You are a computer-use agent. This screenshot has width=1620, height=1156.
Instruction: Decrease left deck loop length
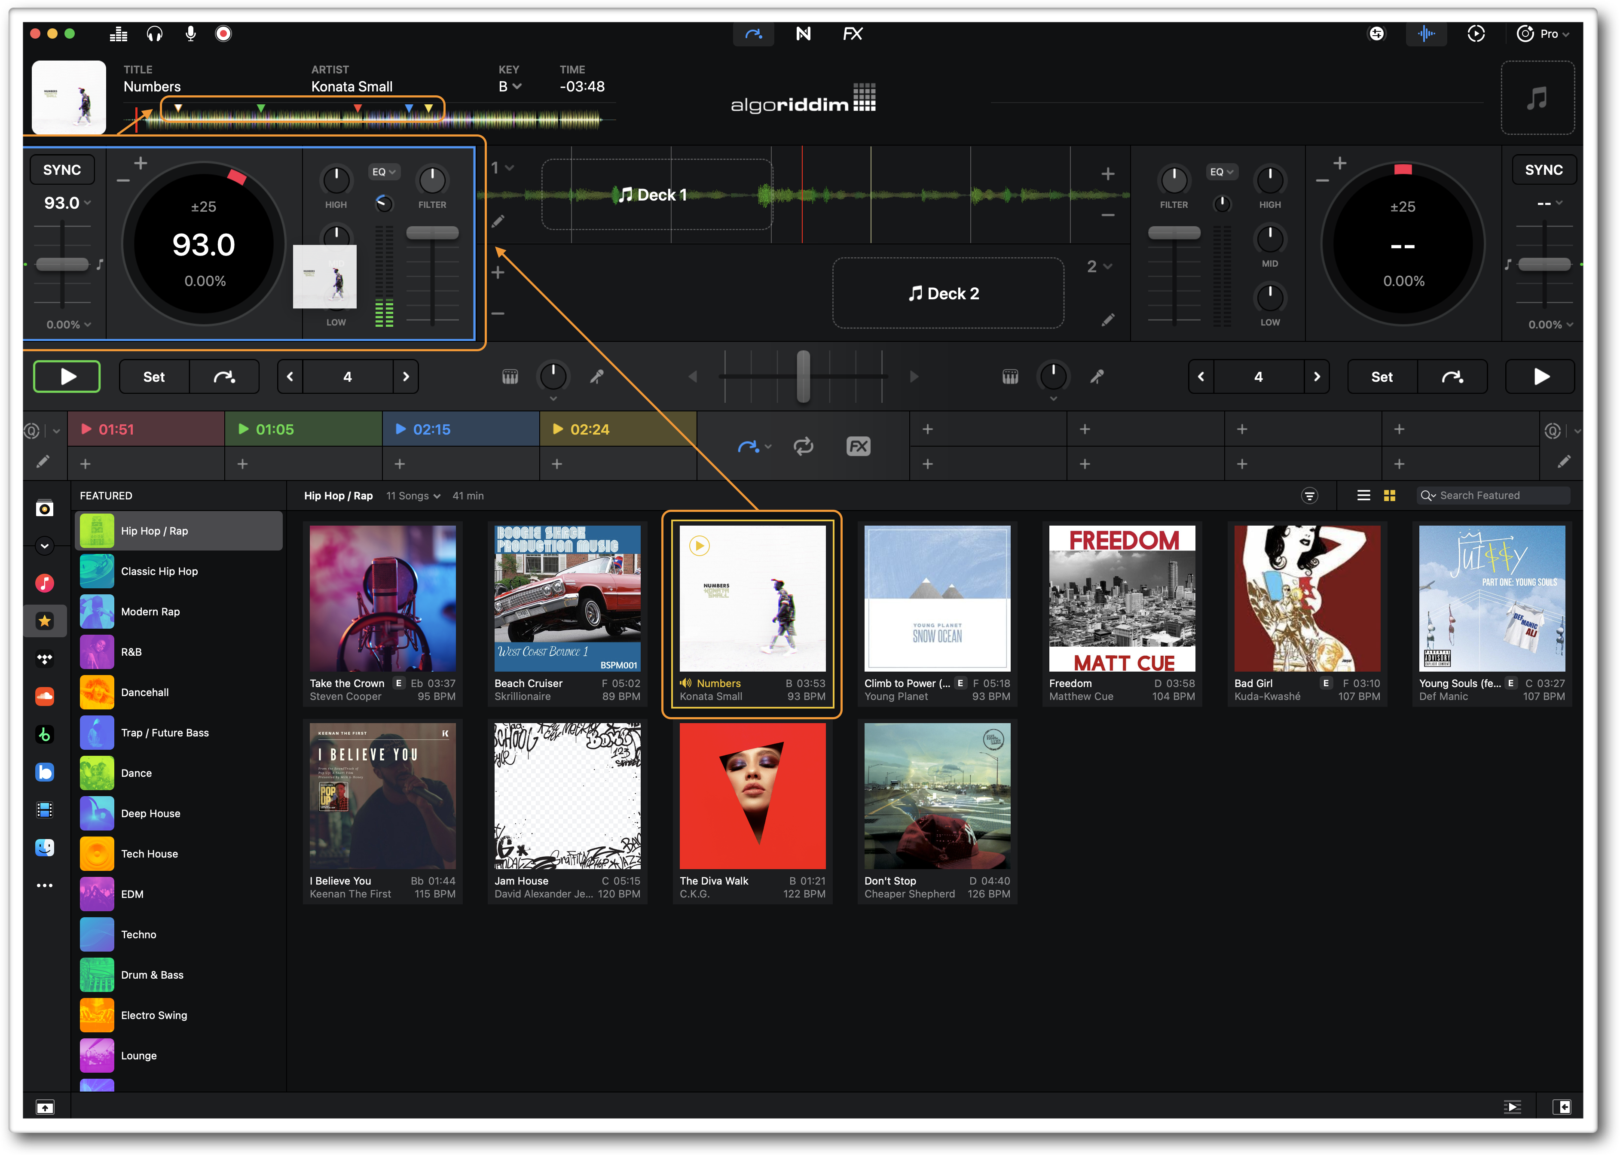point(290,377)
